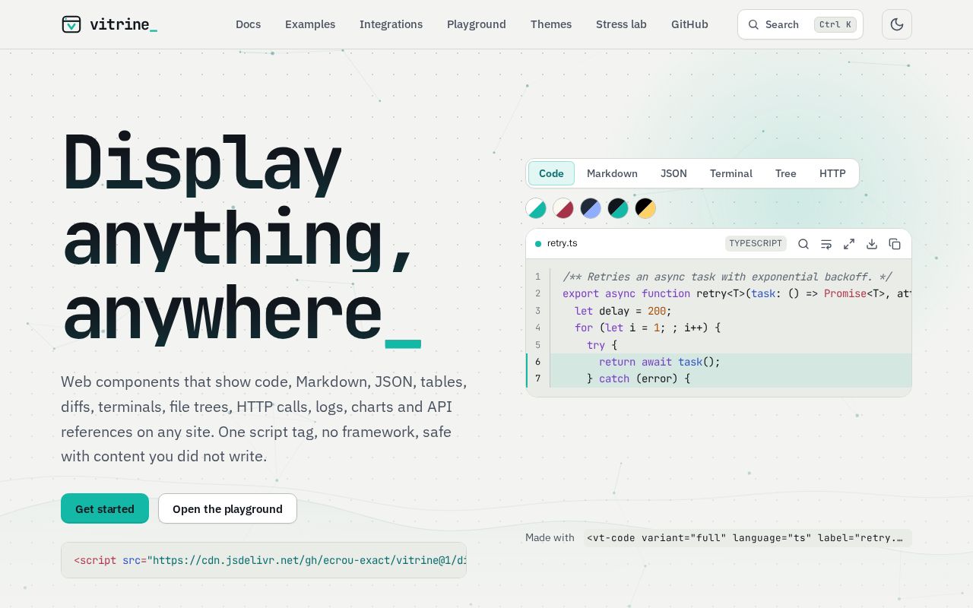The image size is (973, 608).
Task: Pick the dark and teal theme swatch
Action: pyautogui.click(x=618, y=208)
